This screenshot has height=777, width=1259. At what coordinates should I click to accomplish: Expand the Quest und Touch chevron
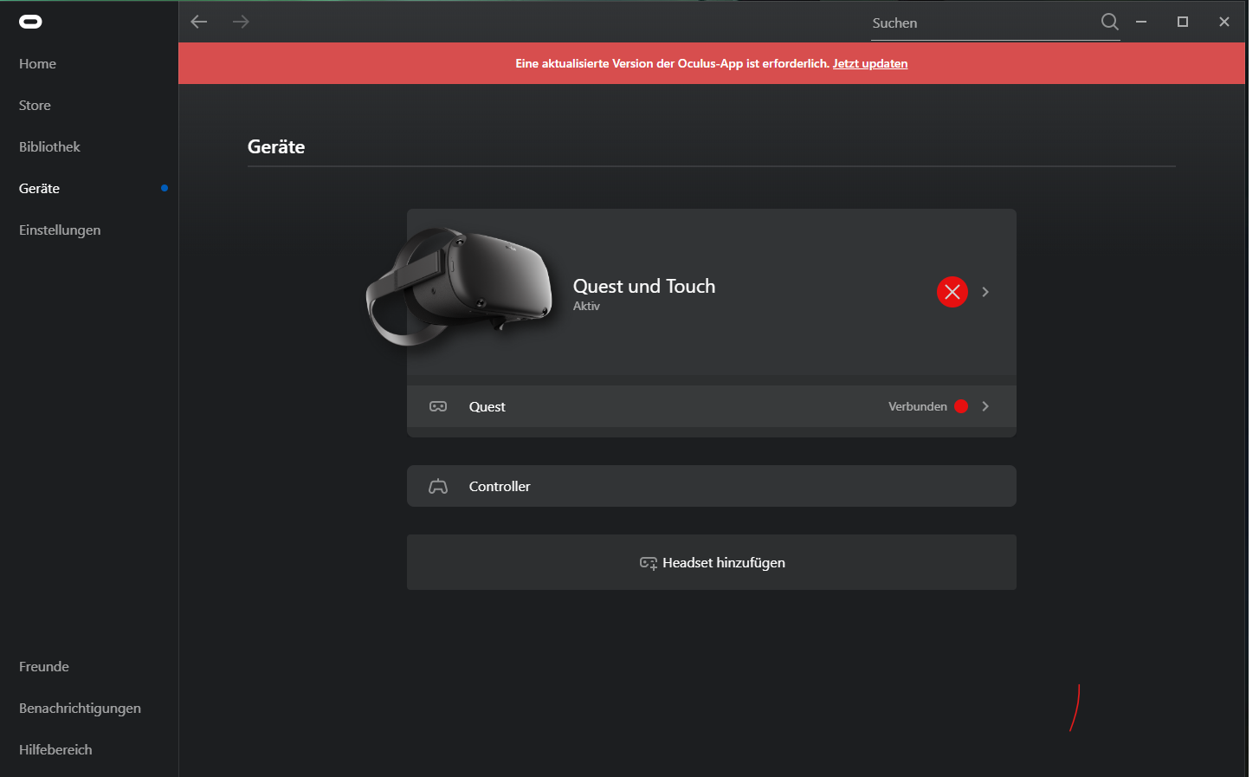click(x=985, y=292)
